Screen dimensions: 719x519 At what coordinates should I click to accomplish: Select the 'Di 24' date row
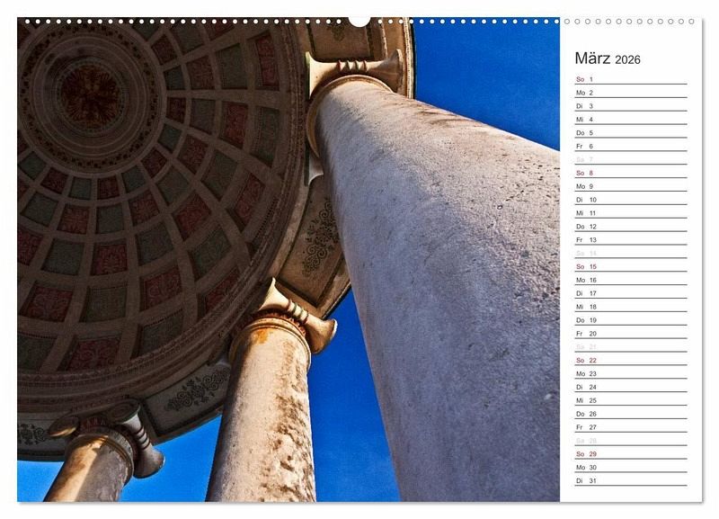(x=631, y=387)
